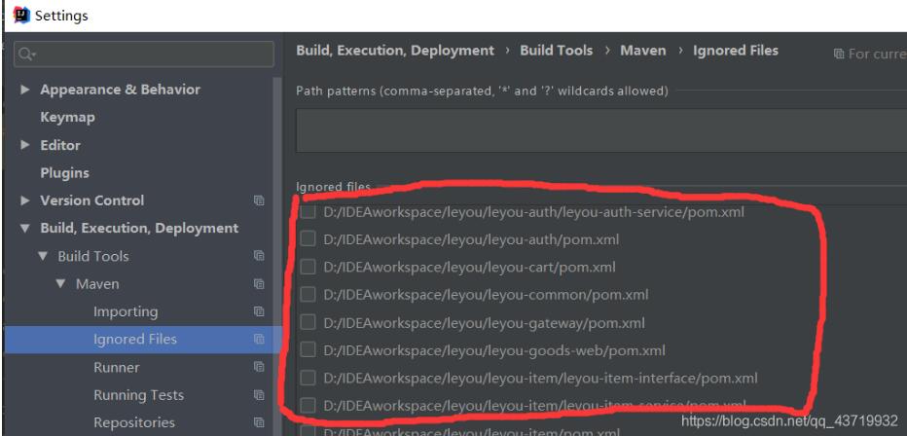Click 'Build, Execution, Deployment' in the breadcrumb

coord(395,51)
